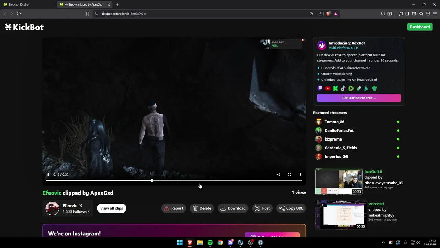This screenshot has width=440, height=248.
Task: Click Get Started For Free button
Action: [x=359, y=98]
